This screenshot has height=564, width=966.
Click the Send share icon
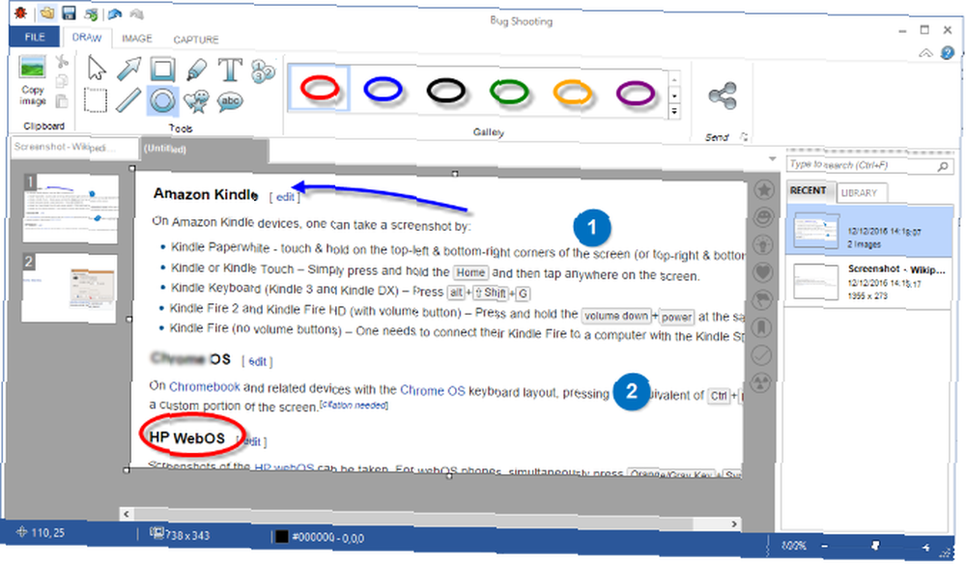(722, 96)
